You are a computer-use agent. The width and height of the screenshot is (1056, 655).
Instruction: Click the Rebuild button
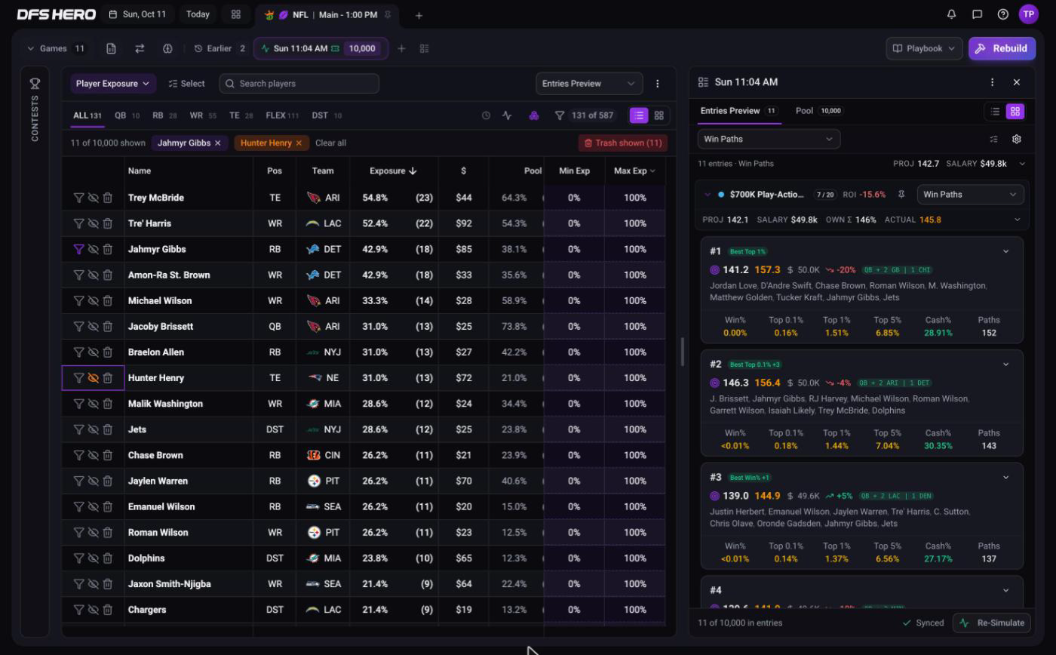(x=1002, y=48)
